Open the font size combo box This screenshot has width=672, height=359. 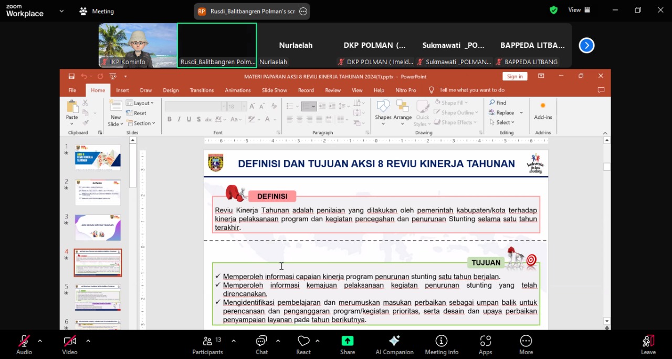pyautogui.click(x=237, y=106)
